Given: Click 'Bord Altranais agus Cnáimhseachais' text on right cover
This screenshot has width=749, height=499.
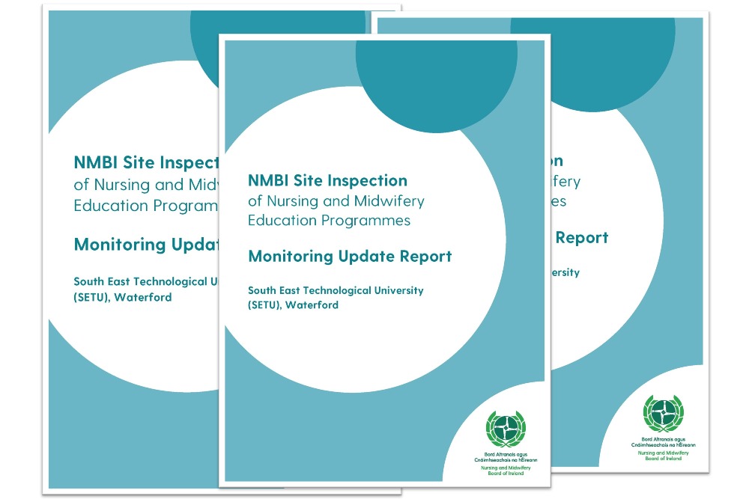Looking at the screenshot, I should click(x=663, y=442).
